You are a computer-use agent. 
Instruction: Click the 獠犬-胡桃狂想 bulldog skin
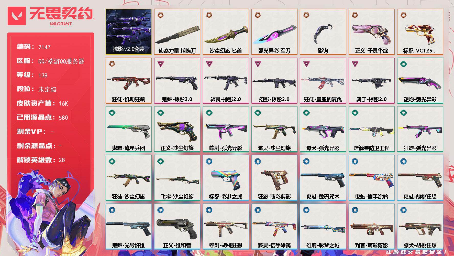tap(420, 227)
